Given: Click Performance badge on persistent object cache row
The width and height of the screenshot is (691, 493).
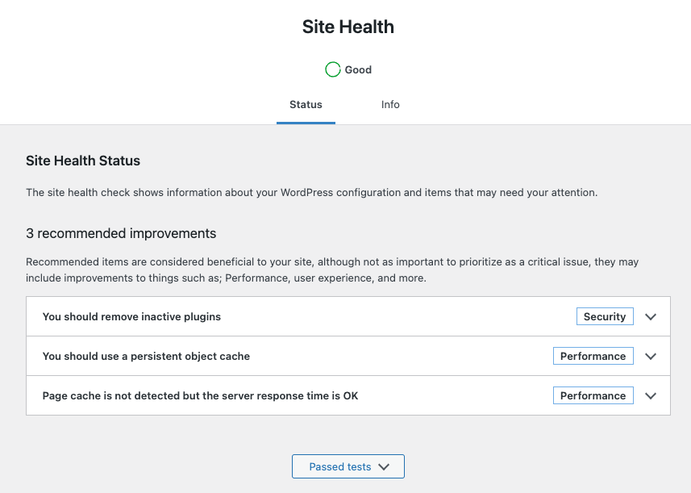Looking at the screenshot, I should coord(593,357).
